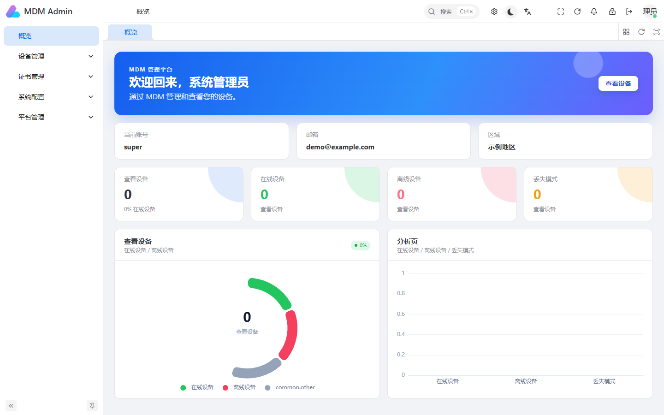Click 查看设备 link in 离线设备 card
Screen dimensions: 664x415
(408, 209)
